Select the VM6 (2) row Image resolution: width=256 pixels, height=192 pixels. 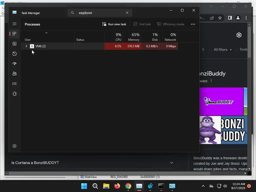click(x=99, y=46)
